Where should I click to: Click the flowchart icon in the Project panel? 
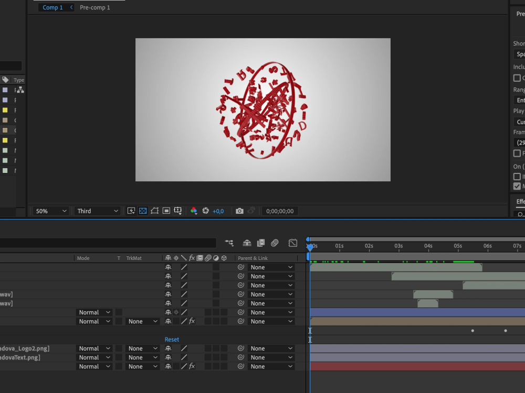click(20, 90)
